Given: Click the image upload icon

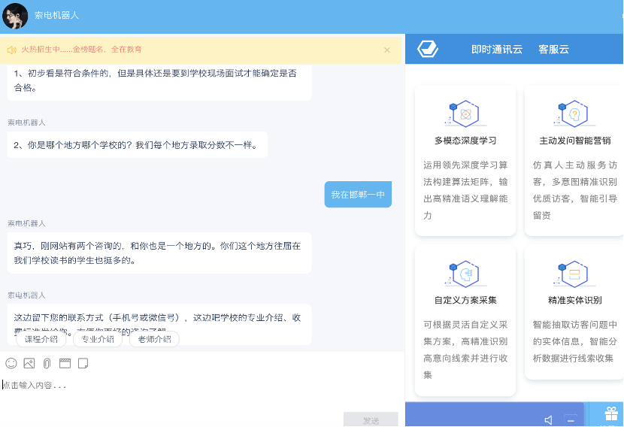Looking at the screenshot, I should pyautogui.click(x=29, y=363).
